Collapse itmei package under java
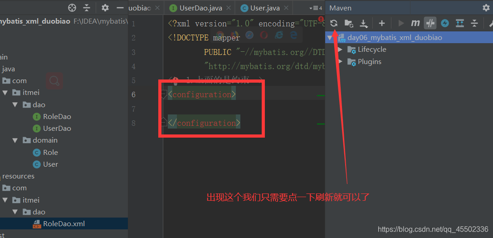493x238 pixels. click(5, 93)
